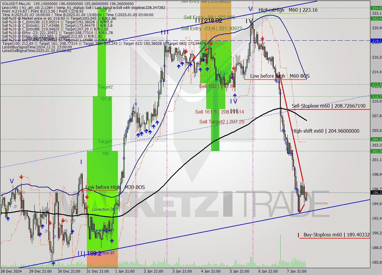This screenshot has height=275, width=382.
Task: Click the 5 Jan 21:00 time label
Action: coord(239,271)
